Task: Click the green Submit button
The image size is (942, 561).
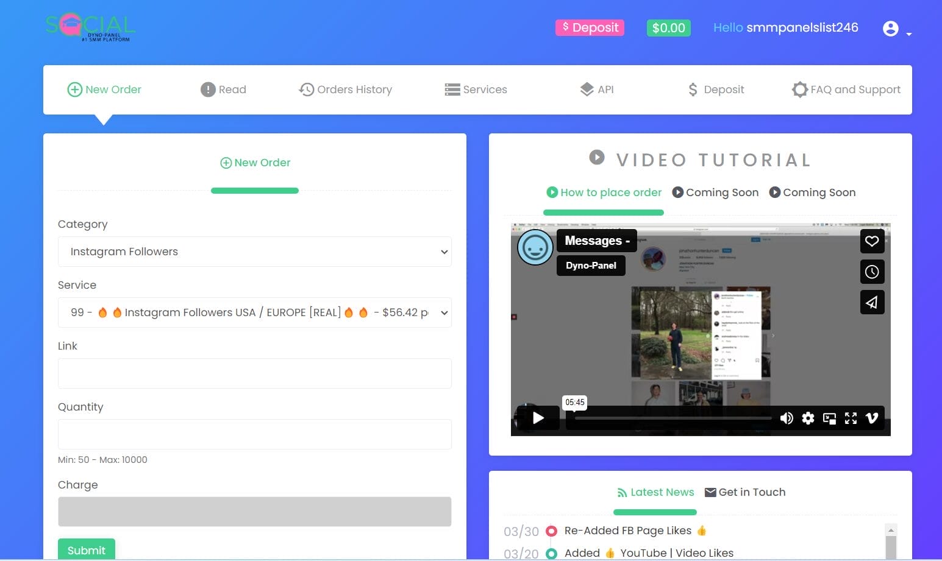Action: point(86,550)
